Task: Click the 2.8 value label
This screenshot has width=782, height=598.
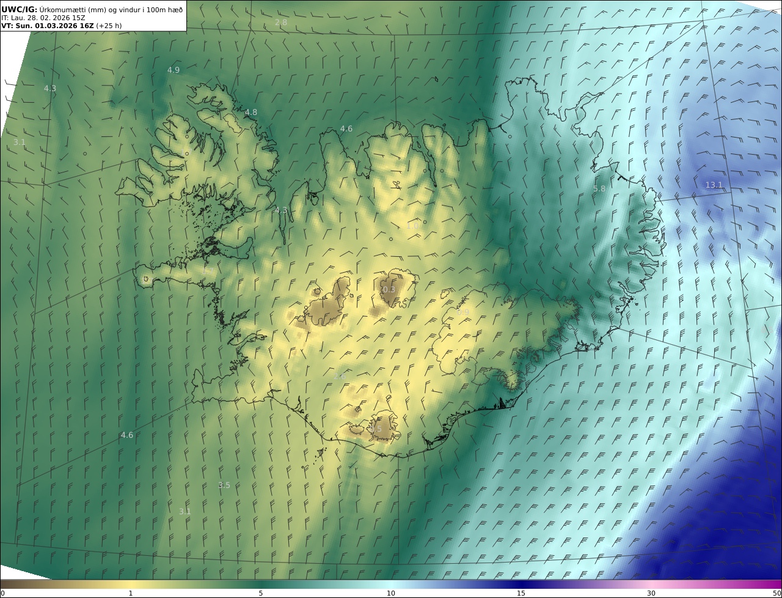Action: tap(281, 22)
